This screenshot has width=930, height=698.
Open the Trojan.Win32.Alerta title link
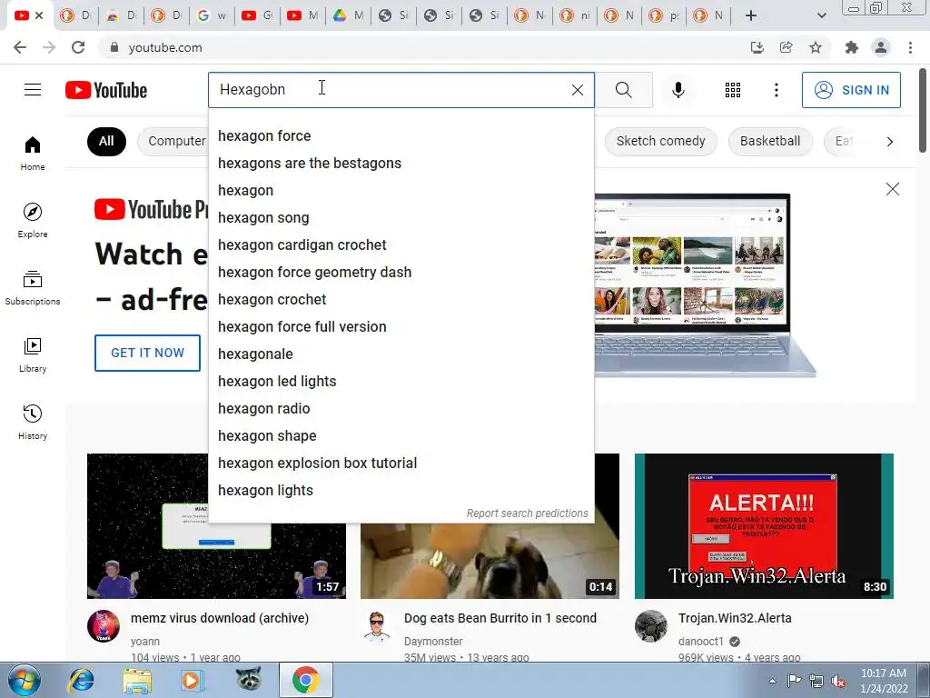[735, 618]
